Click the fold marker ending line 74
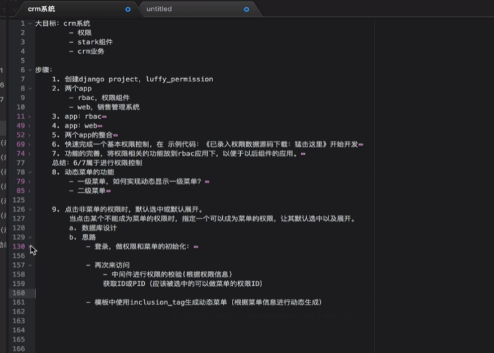 pos(303,154)
